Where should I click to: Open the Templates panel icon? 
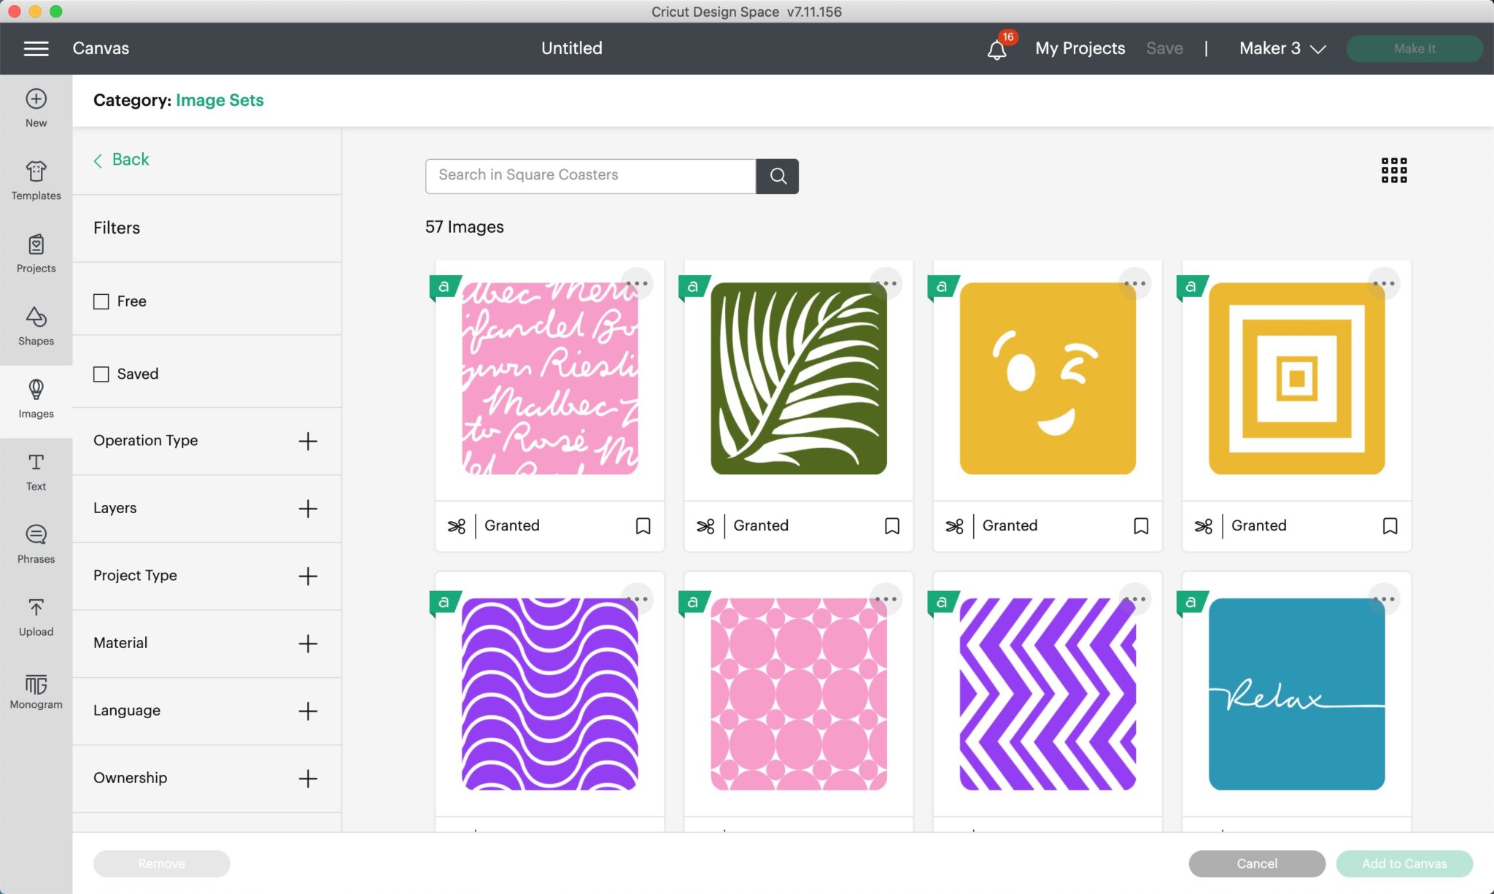click(x=36, y=180)
